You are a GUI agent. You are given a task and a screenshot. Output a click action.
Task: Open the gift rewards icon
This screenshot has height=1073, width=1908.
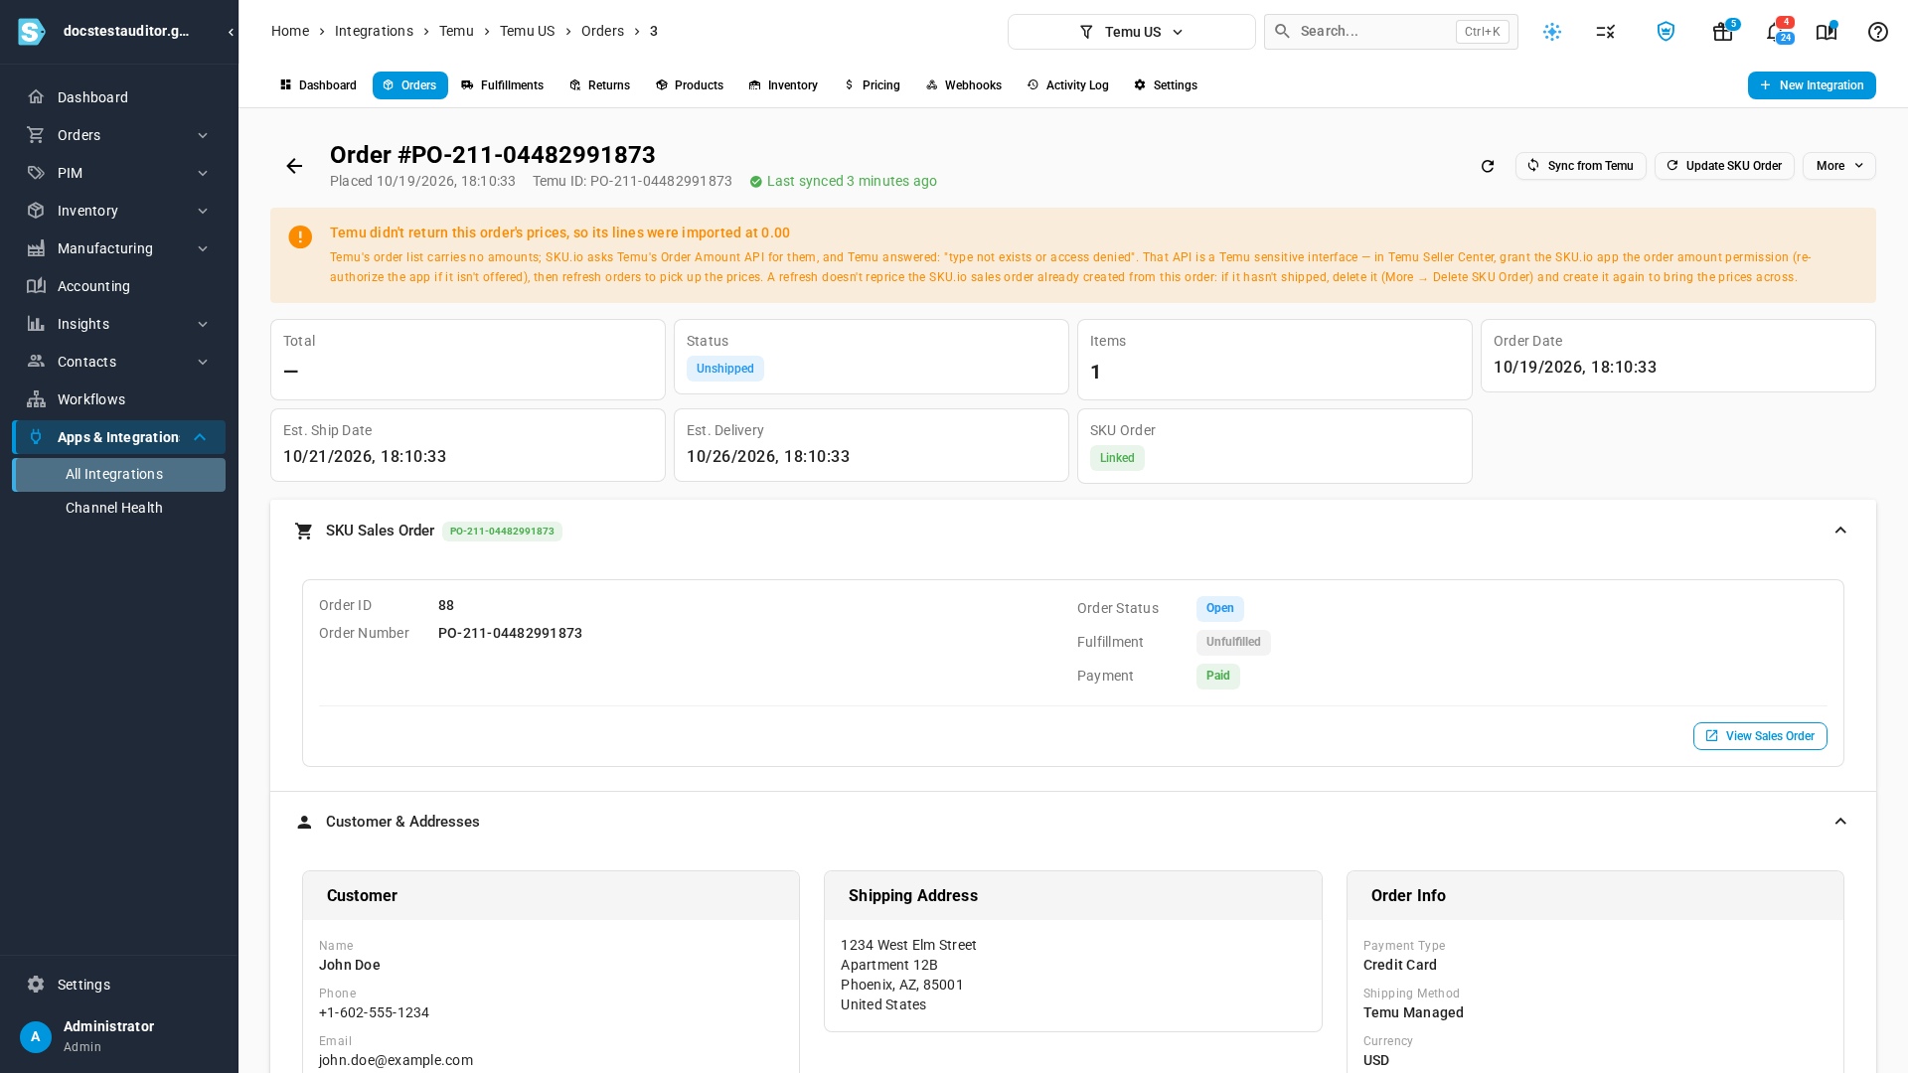1723,32
